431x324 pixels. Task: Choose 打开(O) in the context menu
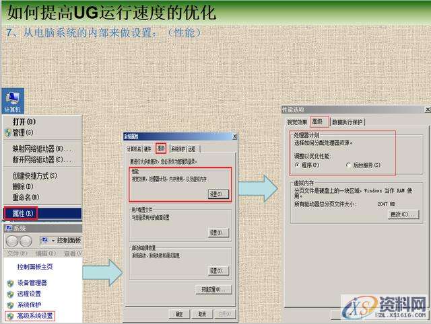pyautogui.click(x=42, y=122)
